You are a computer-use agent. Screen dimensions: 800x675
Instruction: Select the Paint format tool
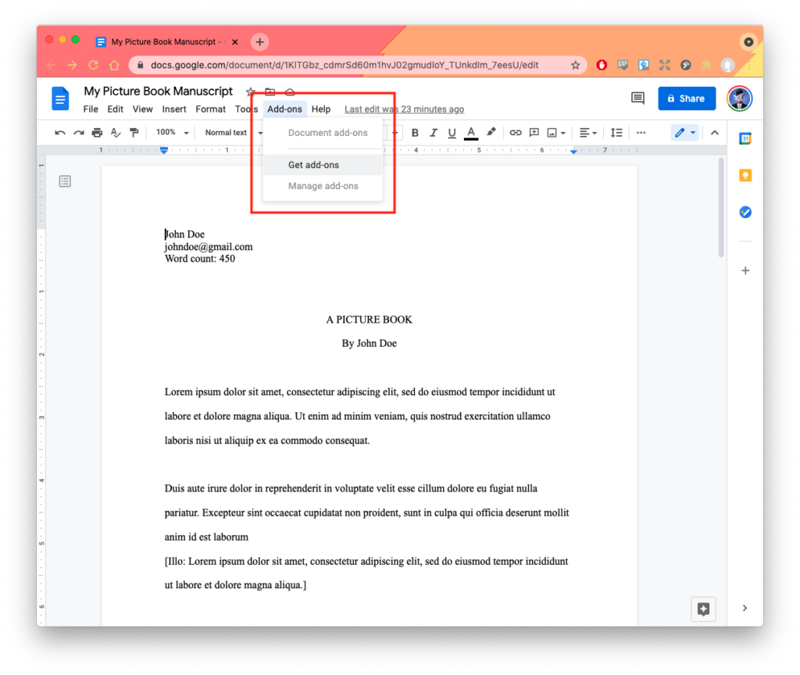[134, 132]
